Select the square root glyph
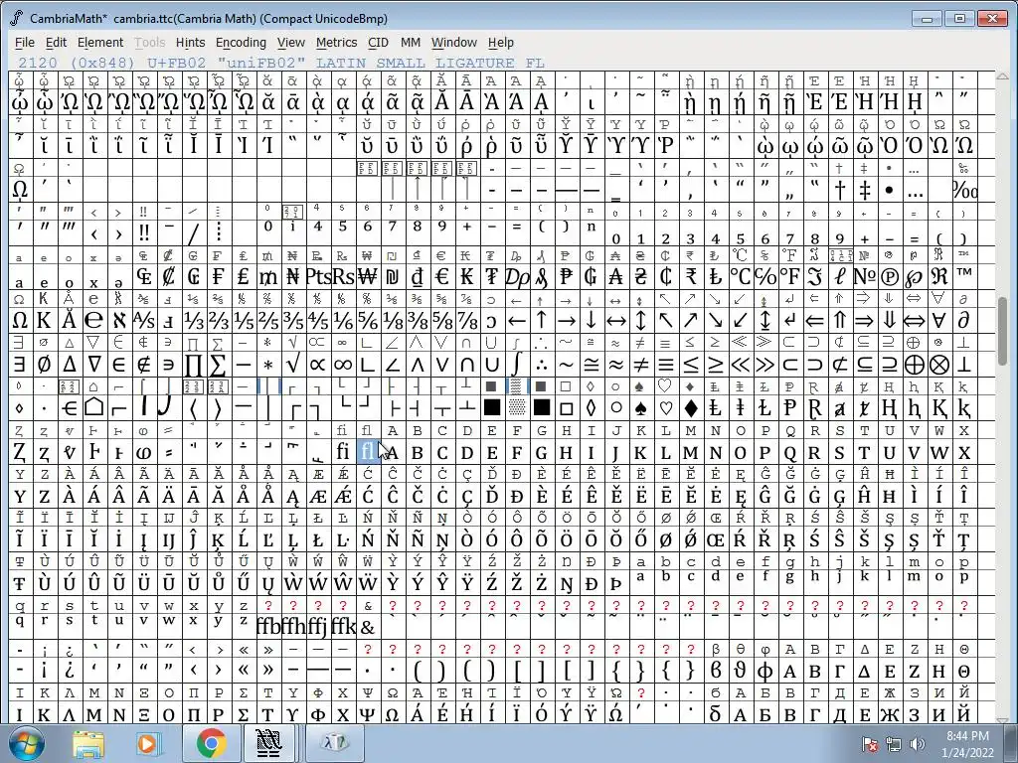This screenshot has width=1018, height=763. 293,364
